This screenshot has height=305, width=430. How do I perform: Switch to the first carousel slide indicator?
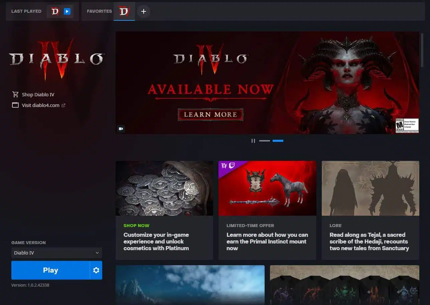[264, 141]
